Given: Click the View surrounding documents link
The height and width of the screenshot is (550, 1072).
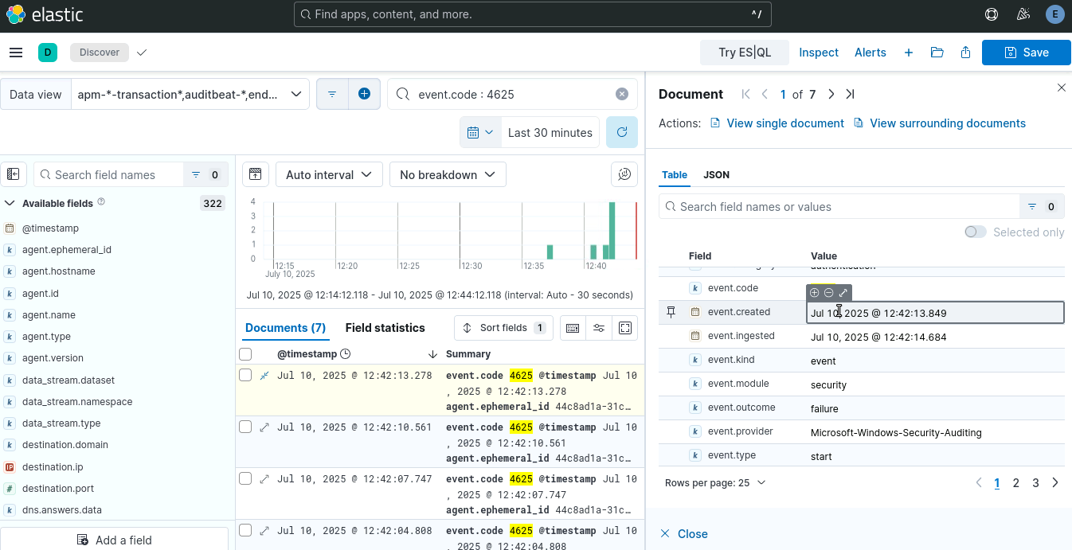Looking at the screenshot, I should 947,123.
